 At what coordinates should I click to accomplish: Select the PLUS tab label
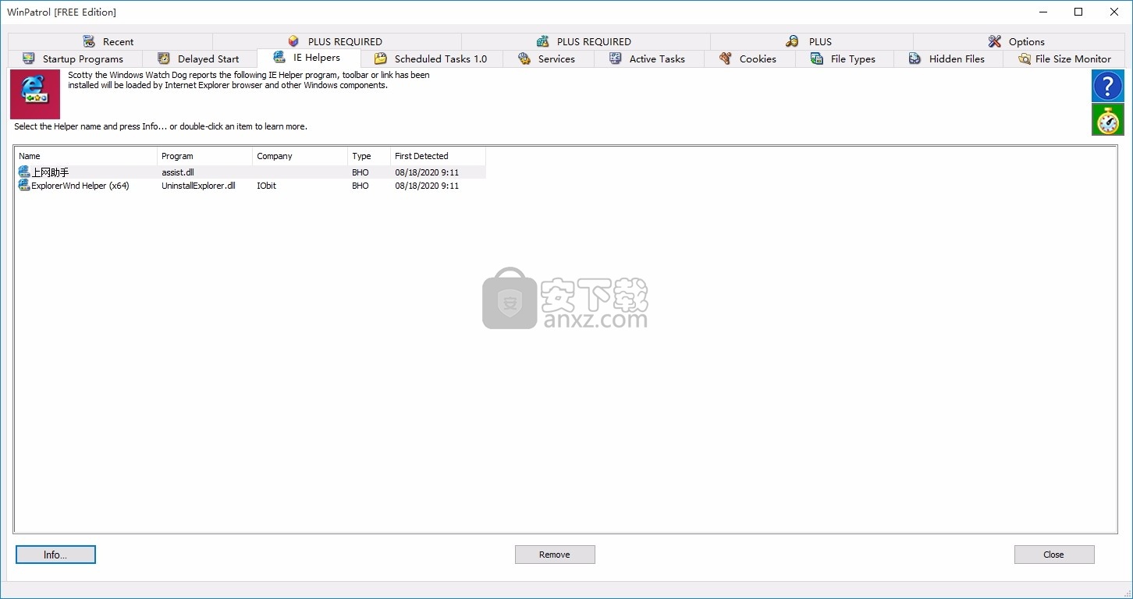point(820,41)
